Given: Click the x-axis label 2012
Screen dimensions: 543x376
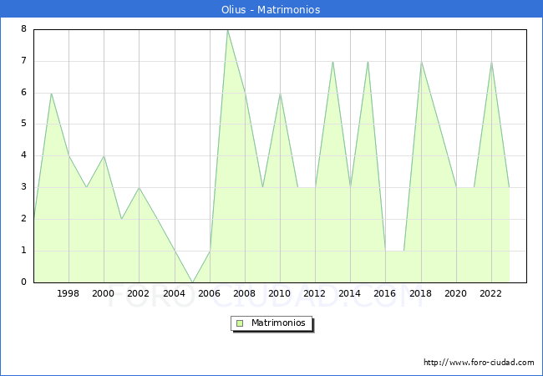Looking at the screenshot, I should pyautogui.click(x=314, y=293).
